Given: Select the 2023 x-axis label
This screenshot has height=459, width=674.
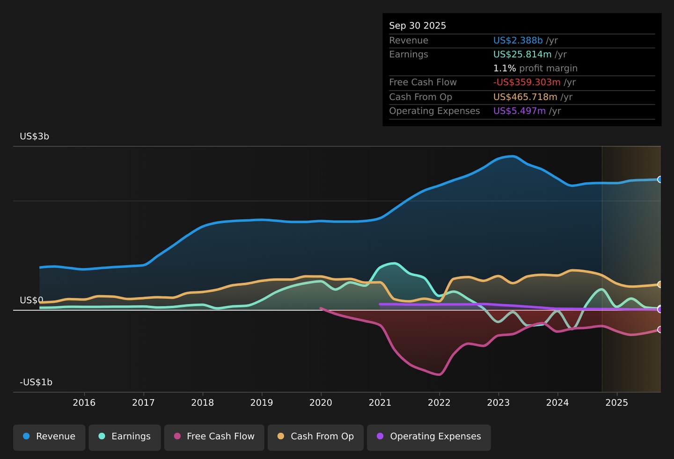Looking at the screenshot, I should tap(498, 402).
